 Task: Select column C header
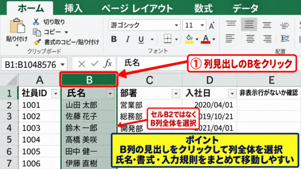(150, 80)
